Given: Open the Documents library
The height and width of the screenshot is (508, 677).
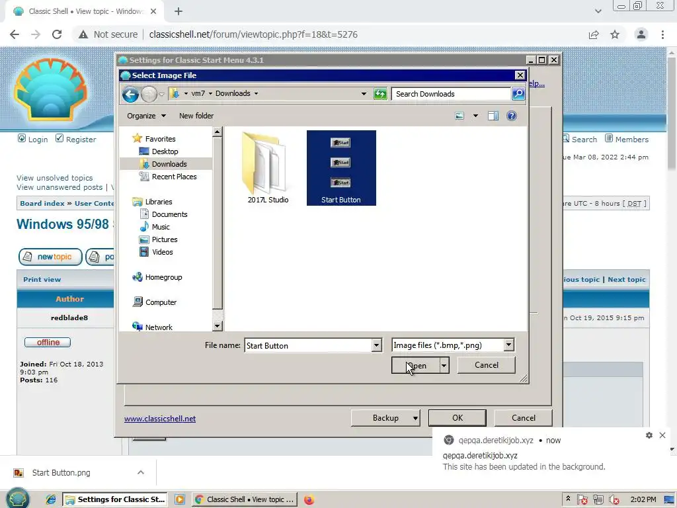Looking at the screenshot, I should point(169,214).
